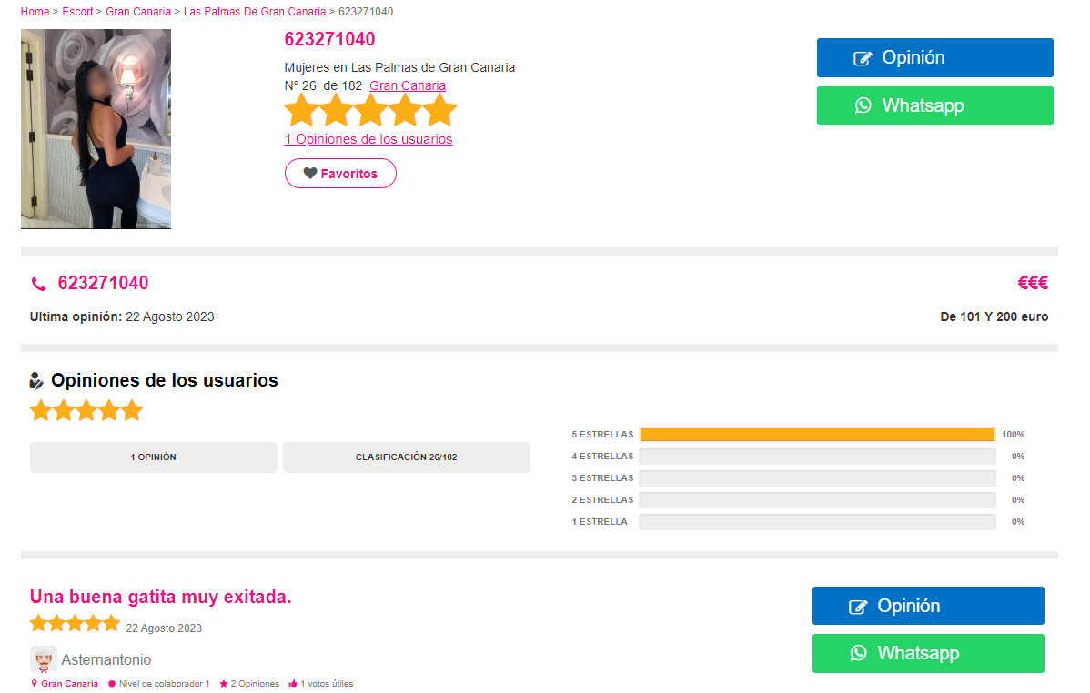
Task: Click the location pin icon beside Gran Canaria
Action: (x=34, y=683)
